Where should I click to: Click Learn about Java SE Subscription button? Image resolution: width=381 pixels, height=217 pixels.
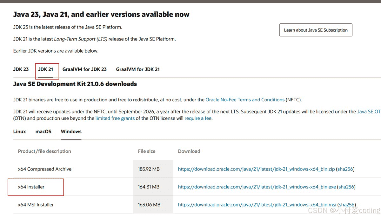[x=316, y=30]
